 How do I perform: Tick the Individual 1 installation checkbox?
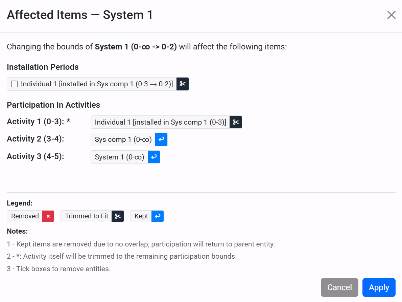coord(14,84)
